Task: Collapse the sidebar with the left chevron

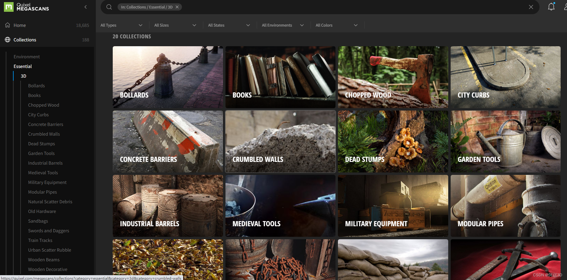Action: point(86,7)
